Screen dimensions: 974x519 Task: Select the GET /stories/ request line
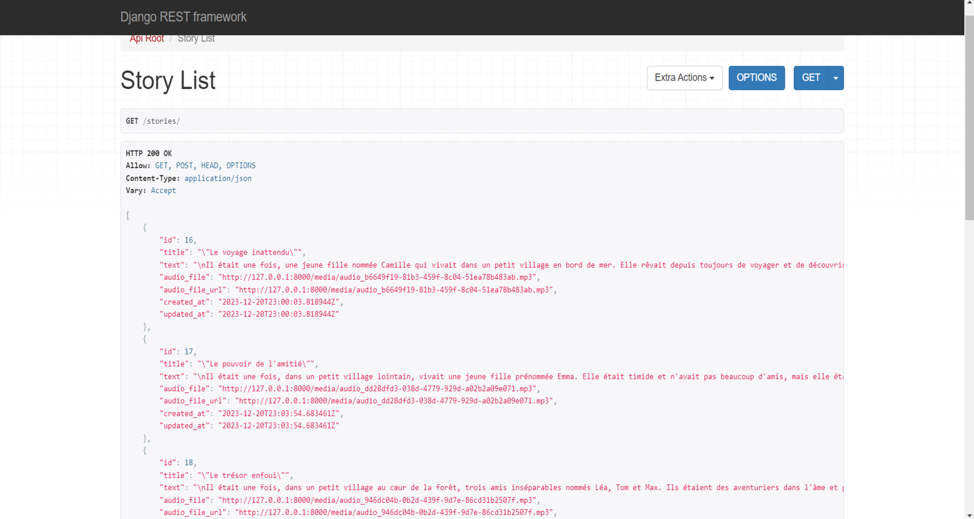tap(153, 121)
